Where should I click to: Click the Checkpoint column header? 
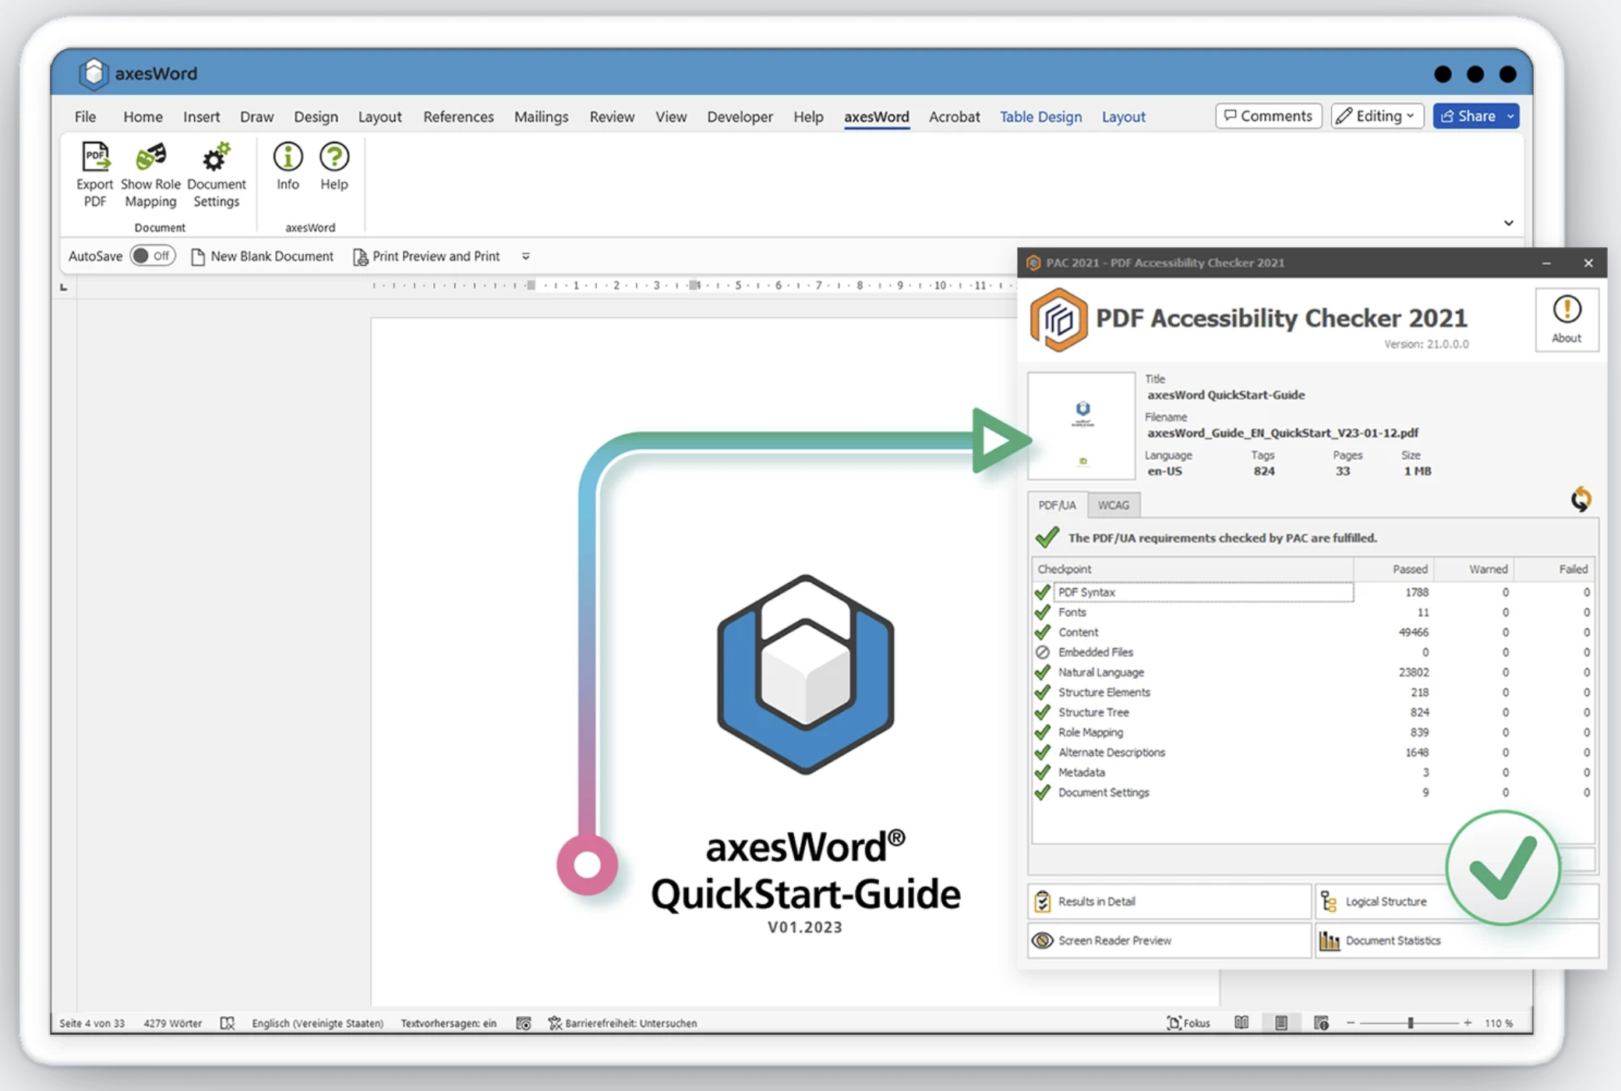coord(1193,570)
